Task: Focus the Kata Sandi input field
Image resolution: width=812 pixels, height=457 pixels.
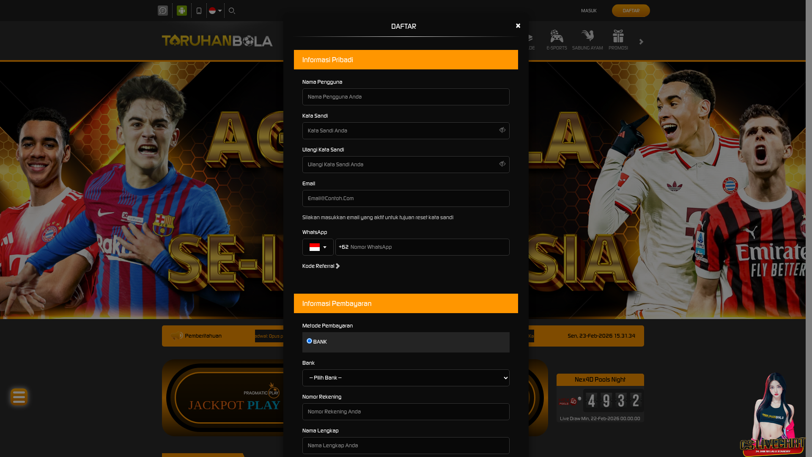Action: click(x=406, y=131)
